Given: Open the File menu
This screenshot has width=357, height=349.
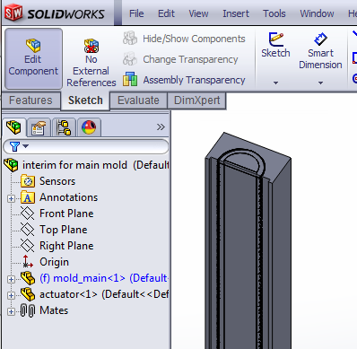Looking at the screenshot, I should click(x=136, y=13).
